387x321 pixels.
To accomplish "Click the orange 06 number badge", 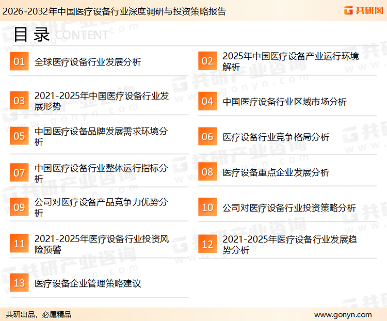I will [207, 136].
